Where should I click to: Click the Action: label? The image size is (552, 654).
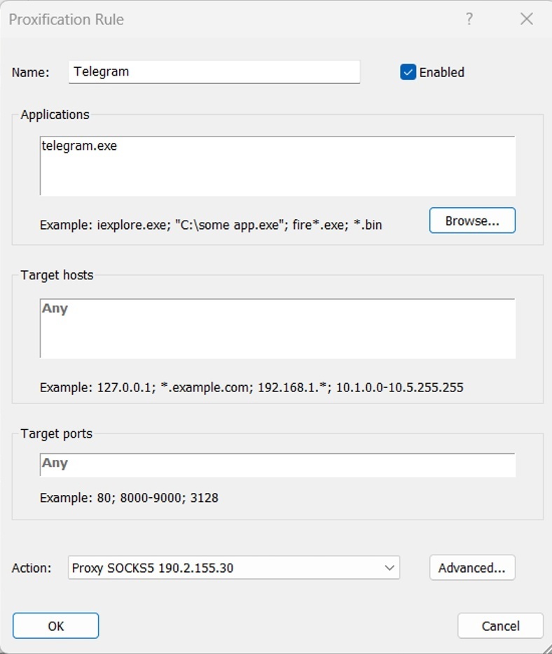pyautogui.click(x=32, y=568)
